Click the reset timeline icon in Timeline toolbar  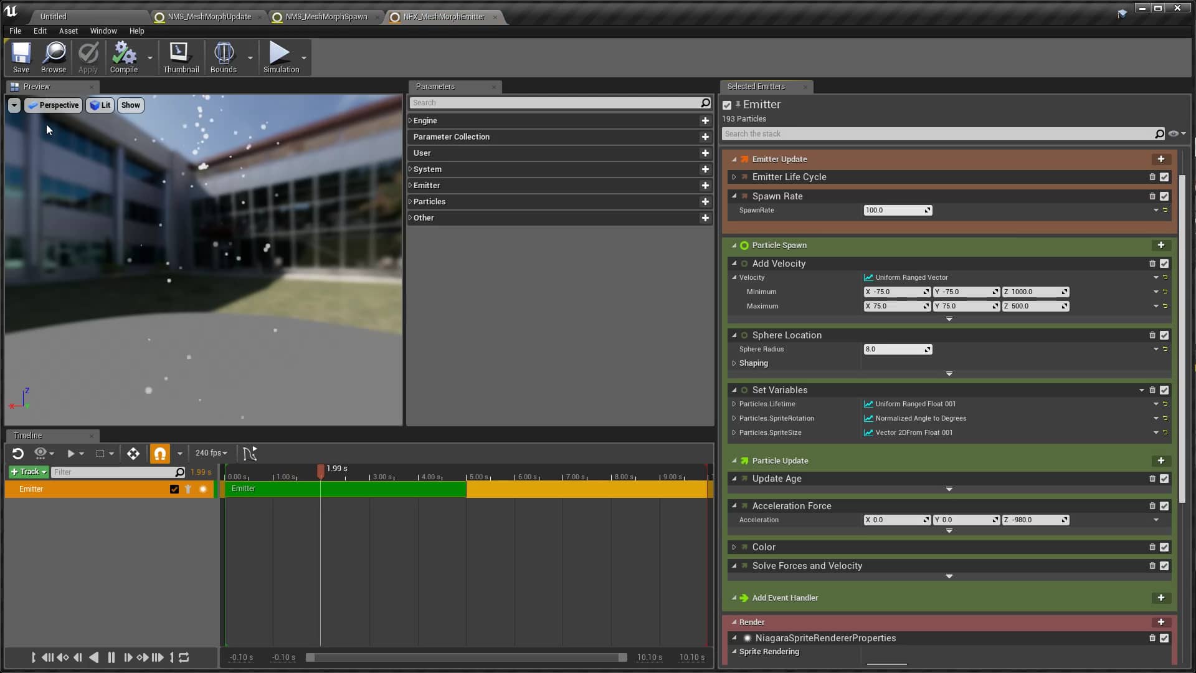(x=17, y=453)
